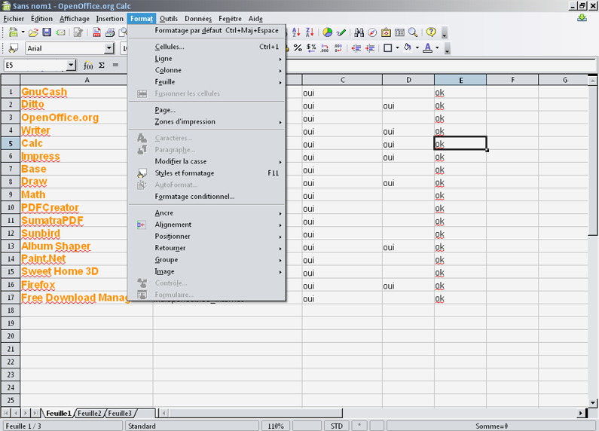The width and height of the screenshot is (599, 431).
Task: Open the Name Box E5 dropdown
Action: click(71, 66)
